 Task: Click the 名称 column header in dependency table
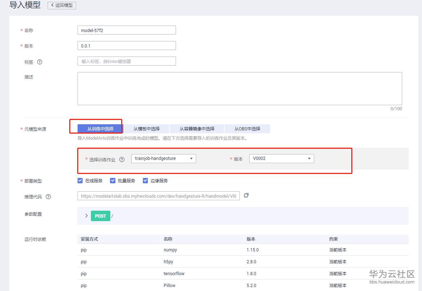click(x=168, y=239)
